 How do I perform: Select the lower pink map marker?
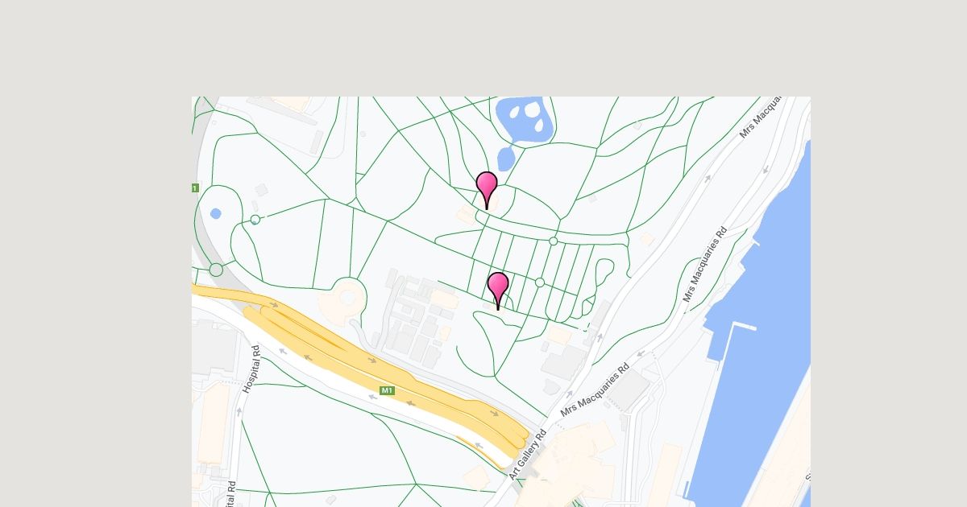coord(498,291)
